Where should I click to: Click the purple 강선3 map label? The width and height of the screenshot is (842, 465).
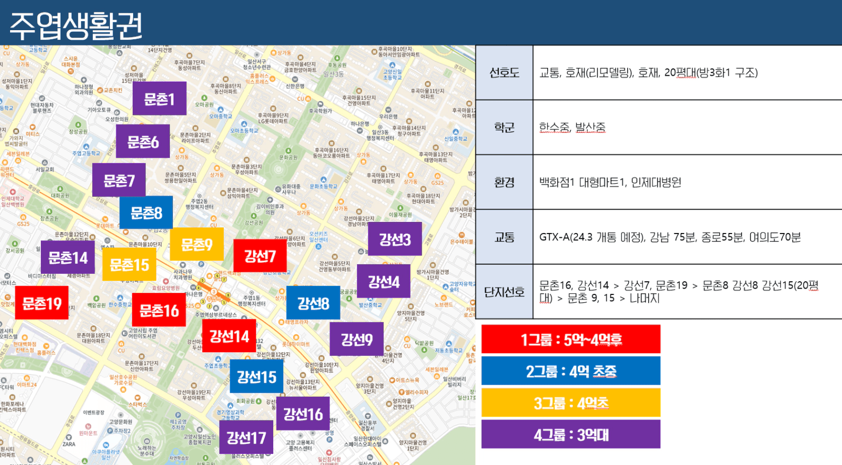pos(395,239)
